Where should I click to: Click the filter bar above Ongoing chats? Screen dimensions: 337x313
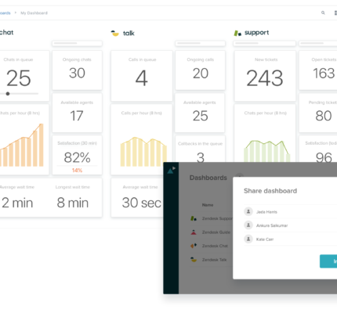coord(77,43)
